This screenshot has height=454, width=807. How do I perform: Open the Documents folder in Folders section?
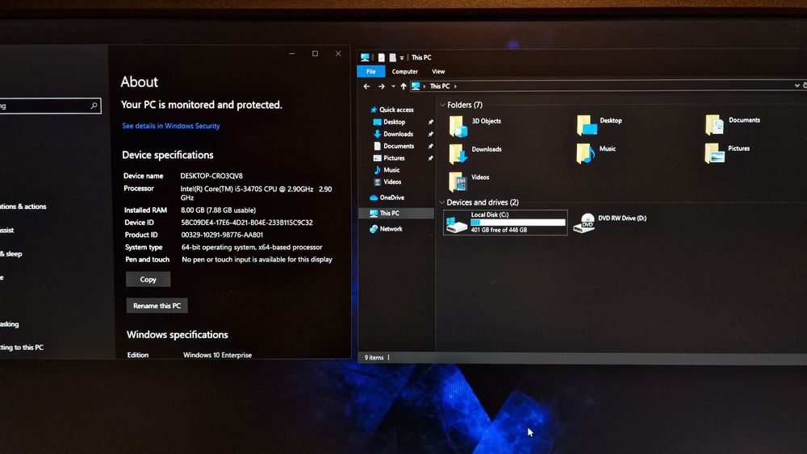(714, 124)
